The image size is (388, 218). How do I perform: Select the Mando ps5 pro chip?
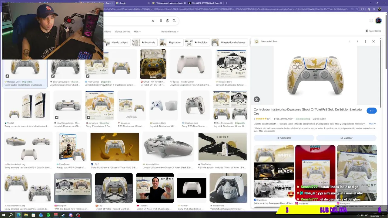coord(117,42)
